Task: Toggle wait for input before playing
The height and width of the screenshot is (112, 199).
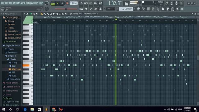Action: tap(86, 3)
